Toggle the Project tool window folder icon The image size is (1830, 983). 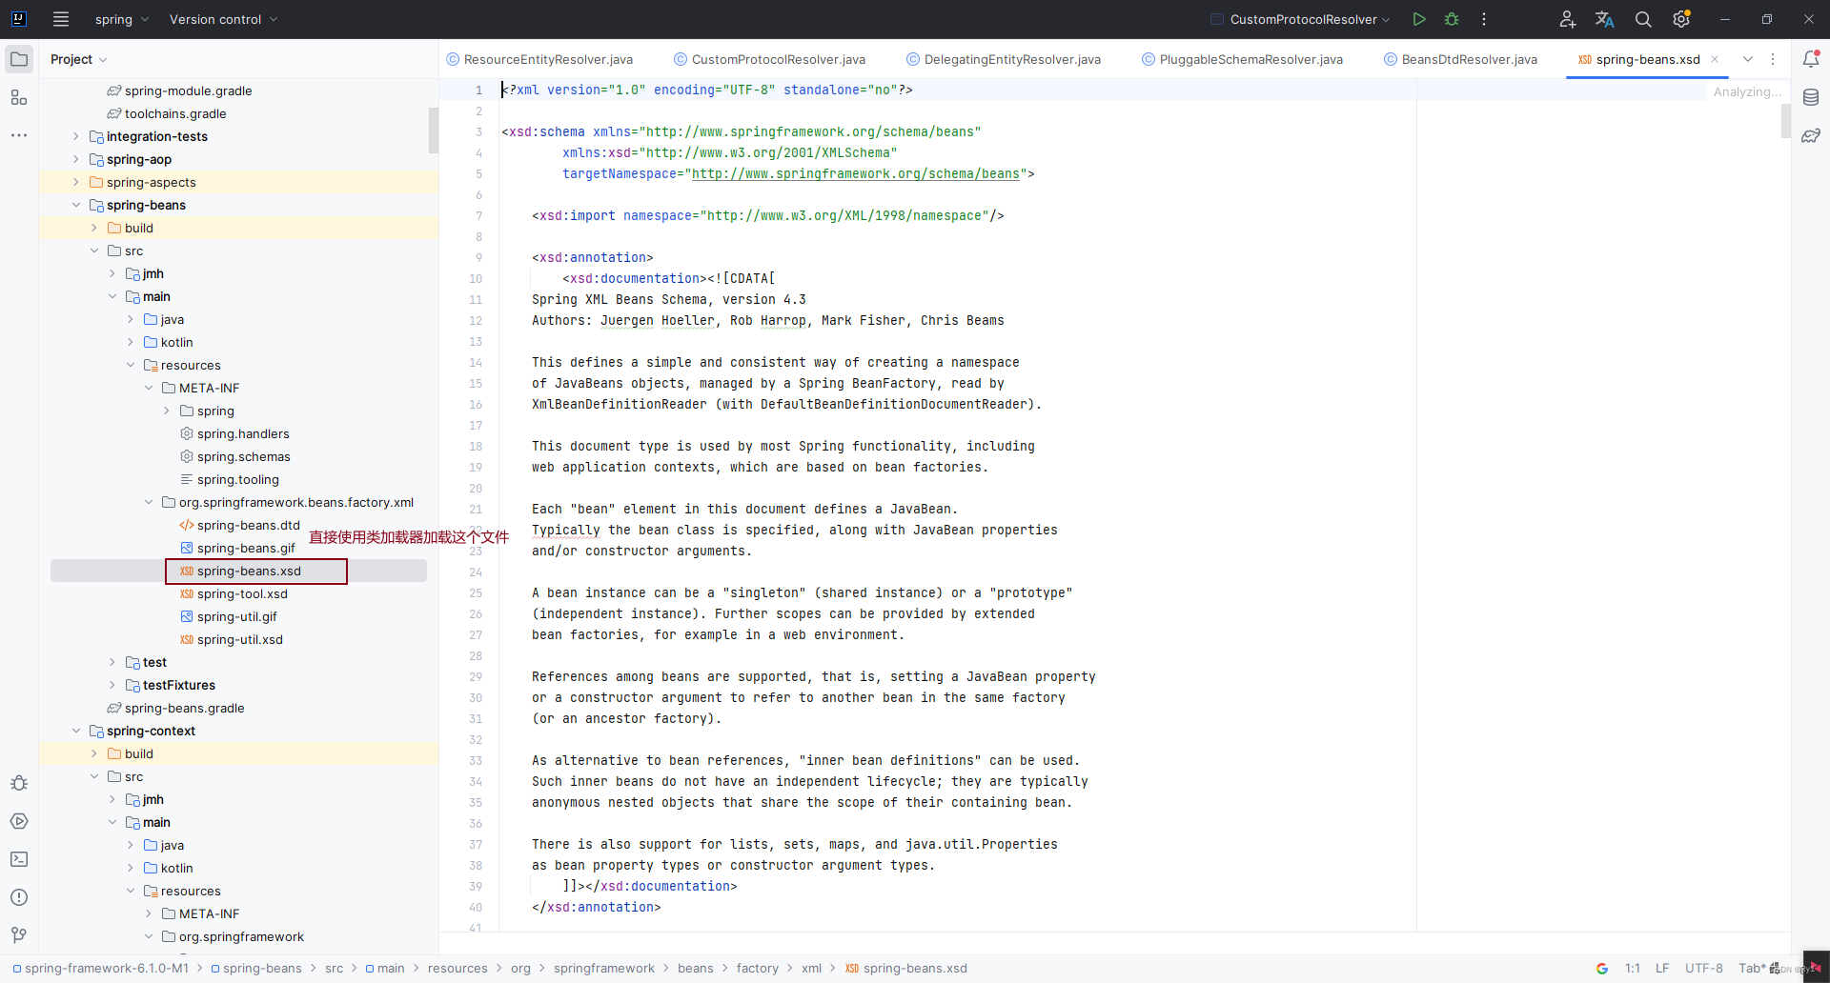19,59
